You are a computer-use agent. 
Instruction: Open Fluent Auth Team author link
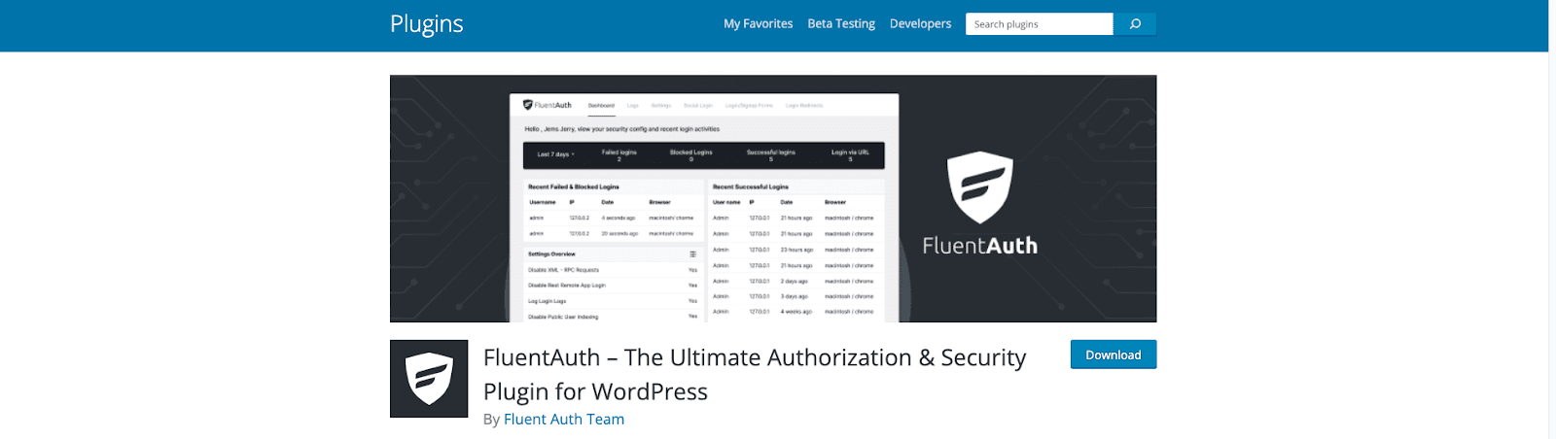click(564, 420)
